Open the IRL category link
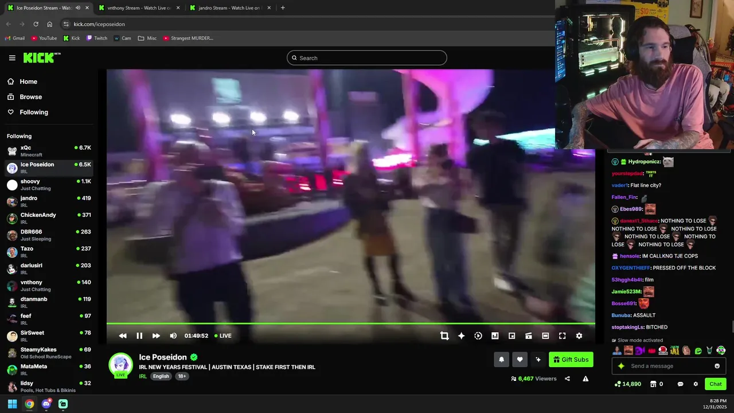Screen dimensions: 734x413 (x=143, y=376)
